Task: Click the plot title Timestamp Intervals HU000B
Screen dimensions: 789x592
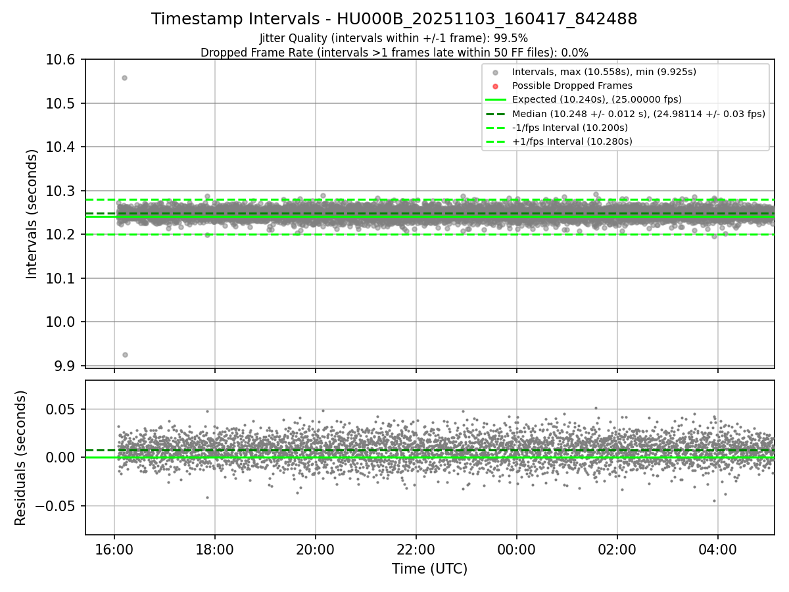Action: click(x=394, y=19)
